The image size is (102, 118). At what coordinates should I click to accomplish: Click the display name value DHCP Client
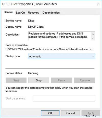click(x=36, y=27)
